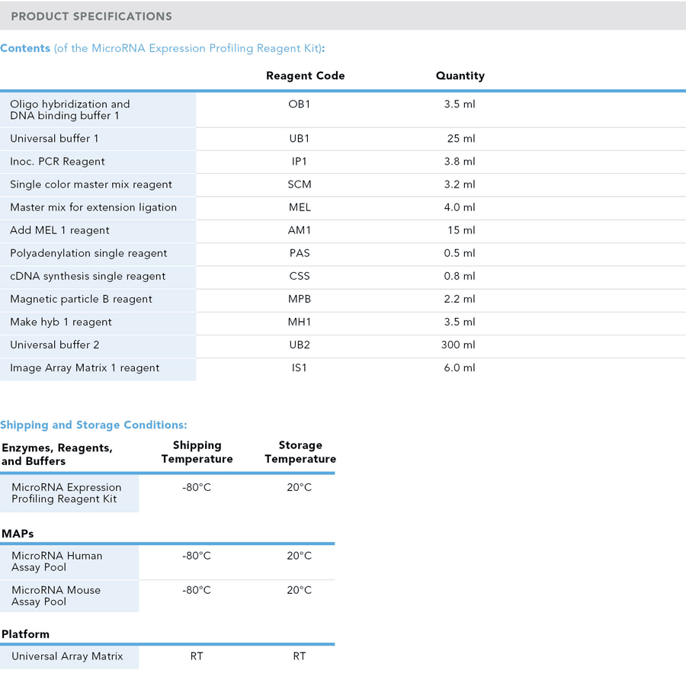
Task: Click the PRODUCT SPECIFICATIONS header
Action: (x=91, y=16)
